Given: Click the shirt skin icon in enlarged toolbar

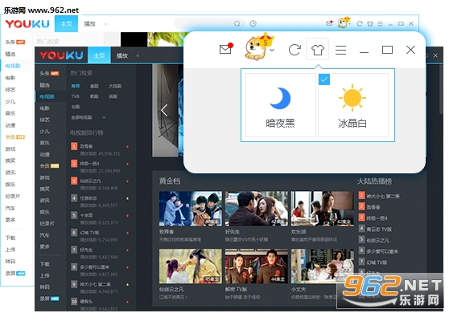Looking at the screenshot, I should [x=317, y=50].
